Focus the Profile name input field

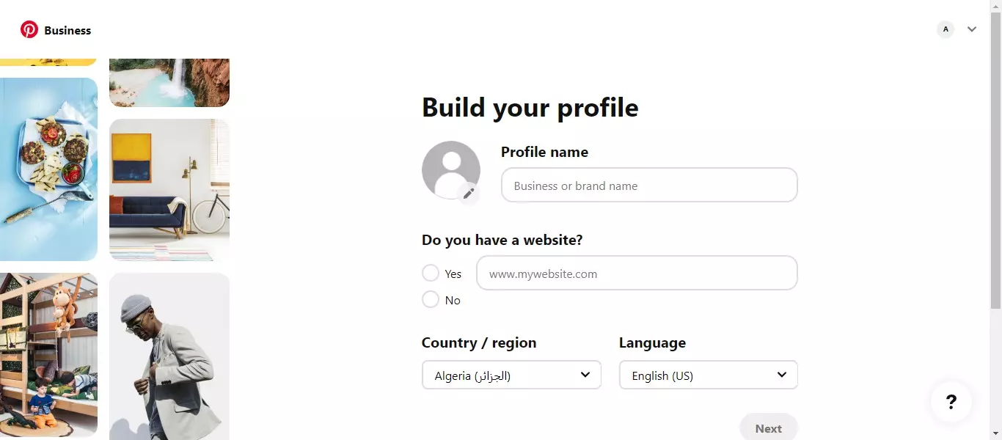648,186
